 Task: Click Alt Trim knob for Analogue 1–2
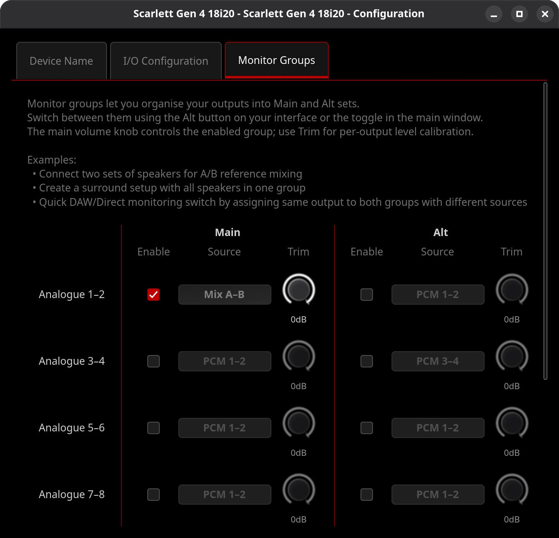(x=512, y=290)
